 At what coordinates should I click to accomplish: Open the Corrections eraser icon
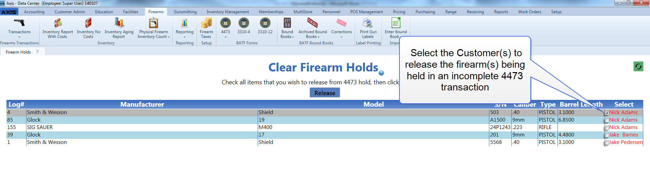point(341,23)
